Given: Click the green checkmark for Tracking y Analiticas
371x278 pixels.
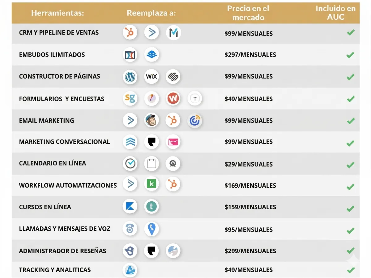Looking at the screenshot, I should (350, 270).
